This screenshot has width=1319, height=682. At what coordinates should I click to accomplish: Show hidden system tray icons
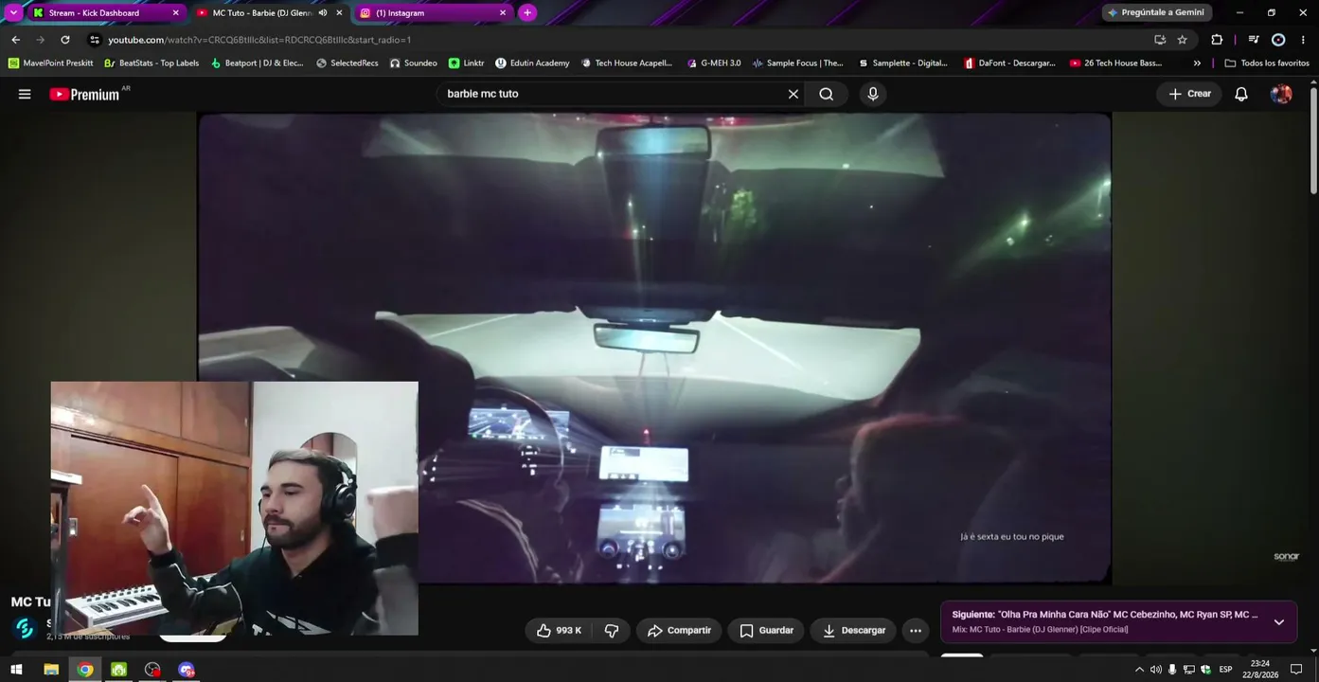click(1139, 670)
